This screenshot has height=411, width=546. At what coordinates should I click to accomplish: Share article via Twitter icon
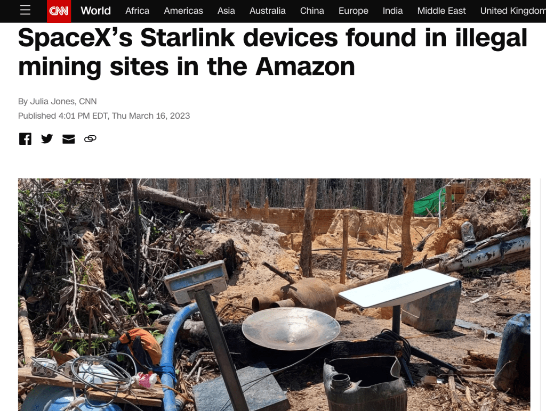[47, 139]
